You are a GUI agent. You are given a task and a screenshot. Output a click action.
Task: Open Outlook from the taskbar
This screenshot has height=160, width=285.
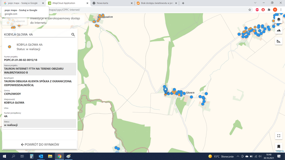(x=41, y=156)
